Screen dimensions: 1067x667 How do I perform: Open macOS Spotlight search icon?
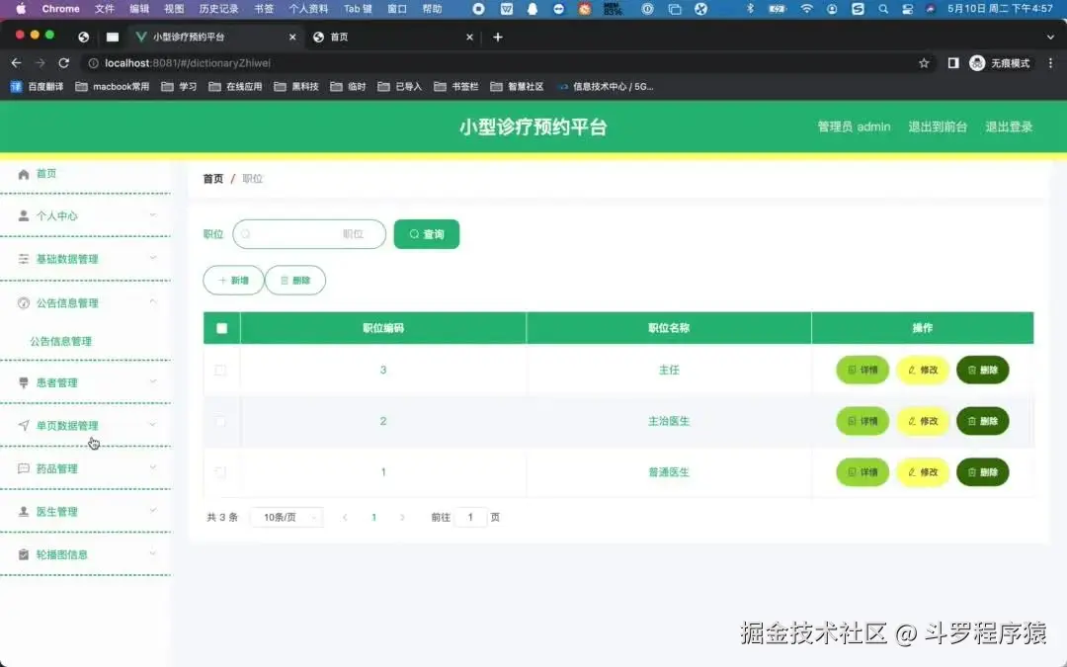click(882, 9)
